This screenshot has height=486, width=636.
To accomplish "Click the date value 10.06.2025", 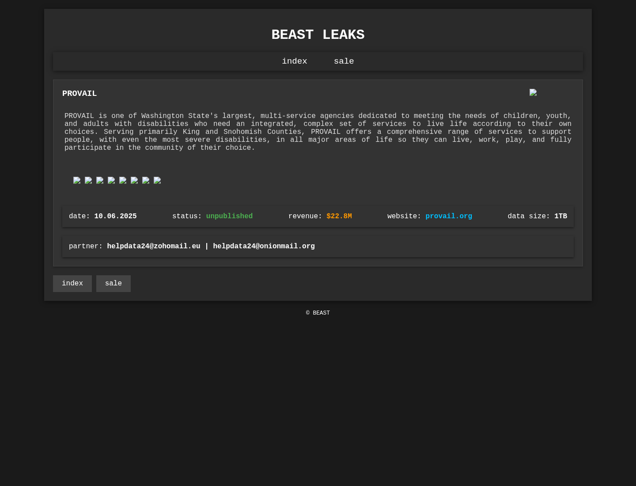I will click(x=115, y=216).
